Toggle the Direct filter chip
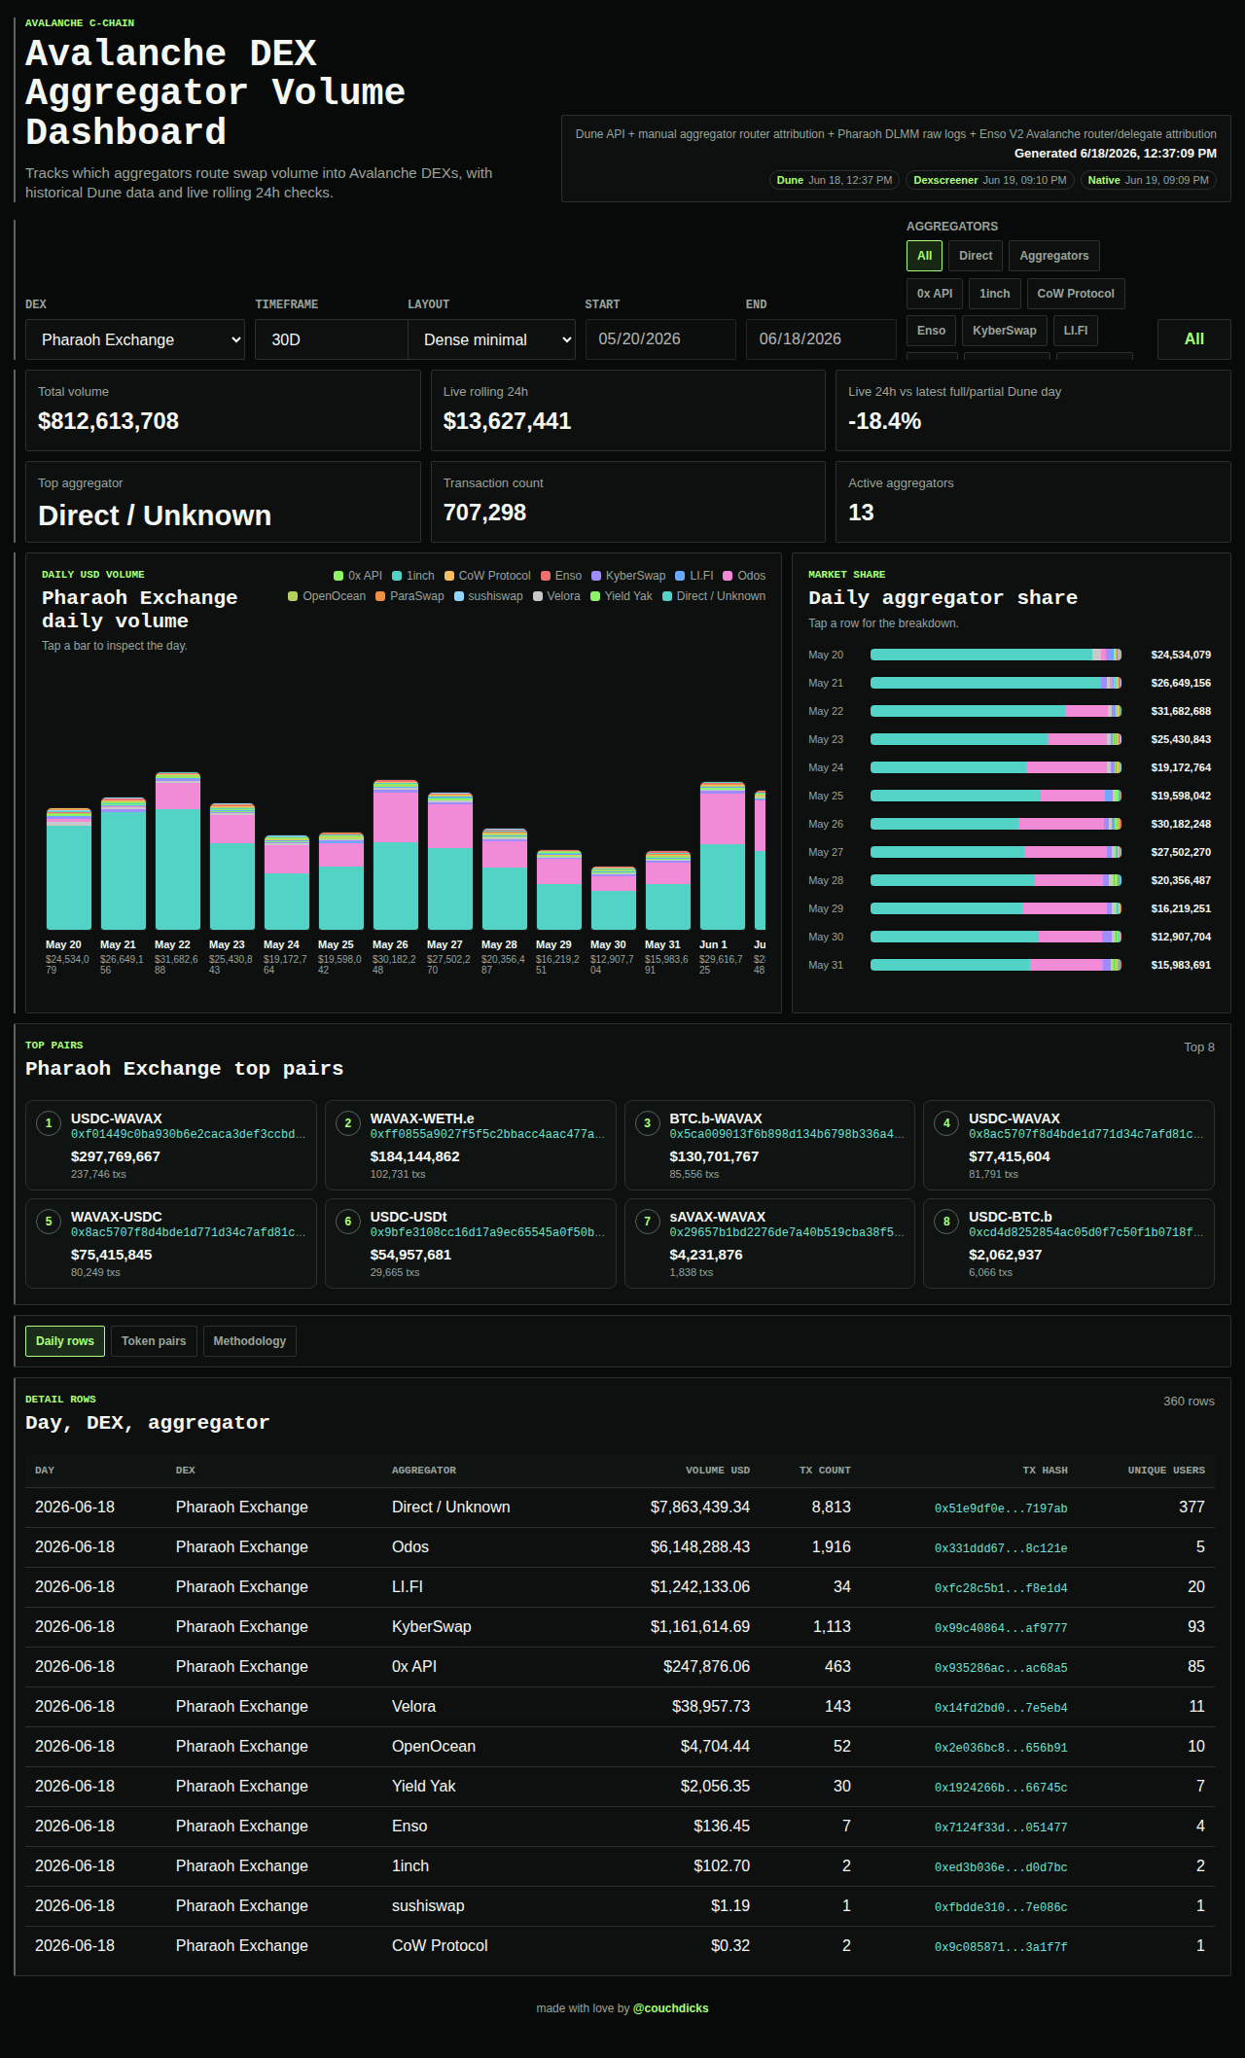 point(976,256)
